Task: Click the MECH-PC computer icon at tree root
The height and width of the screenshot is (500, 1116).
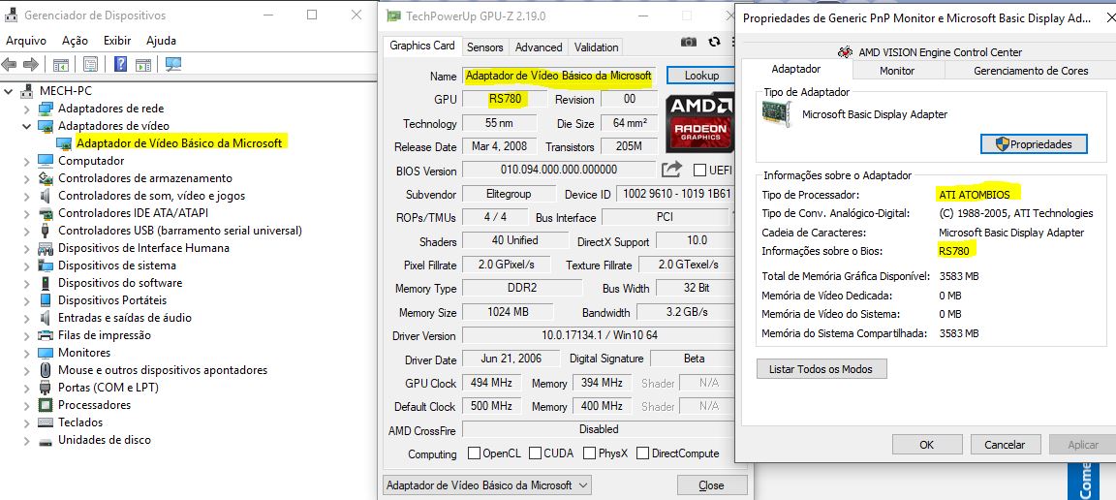Action: [x=27, y=90]
